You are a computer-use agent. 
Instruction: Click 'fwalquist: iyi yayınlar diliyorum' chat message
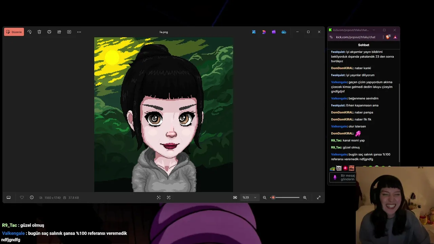[x=353, y=75]
